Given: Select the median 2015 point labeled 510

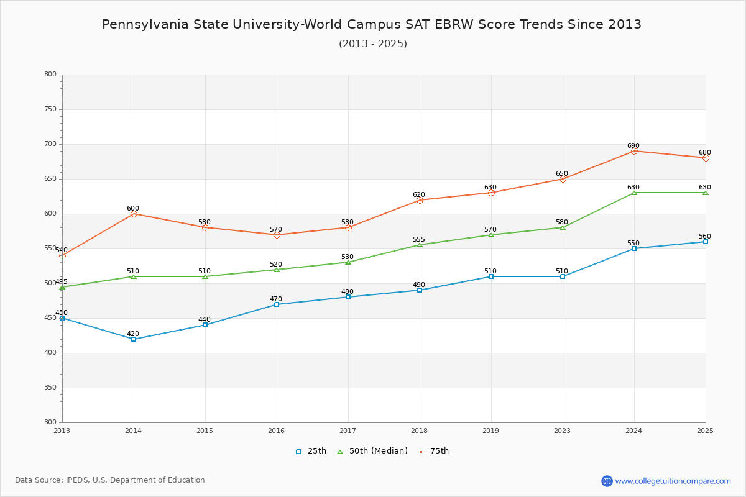Looking at the screenshot, I should pos(205,276).
